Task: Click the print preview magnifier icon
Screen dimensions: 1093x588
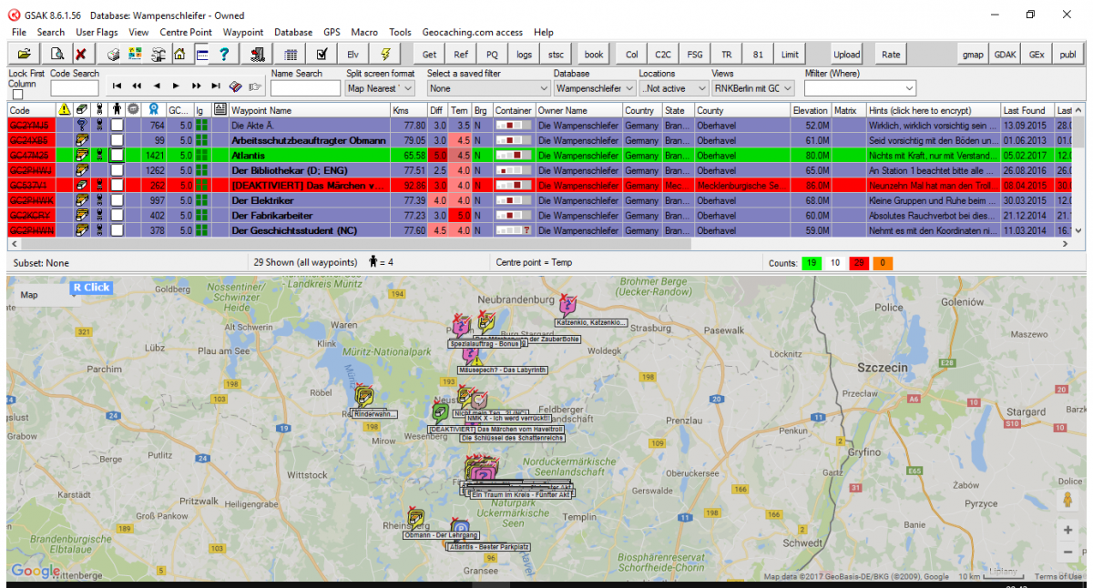Action: pos(56,55)
